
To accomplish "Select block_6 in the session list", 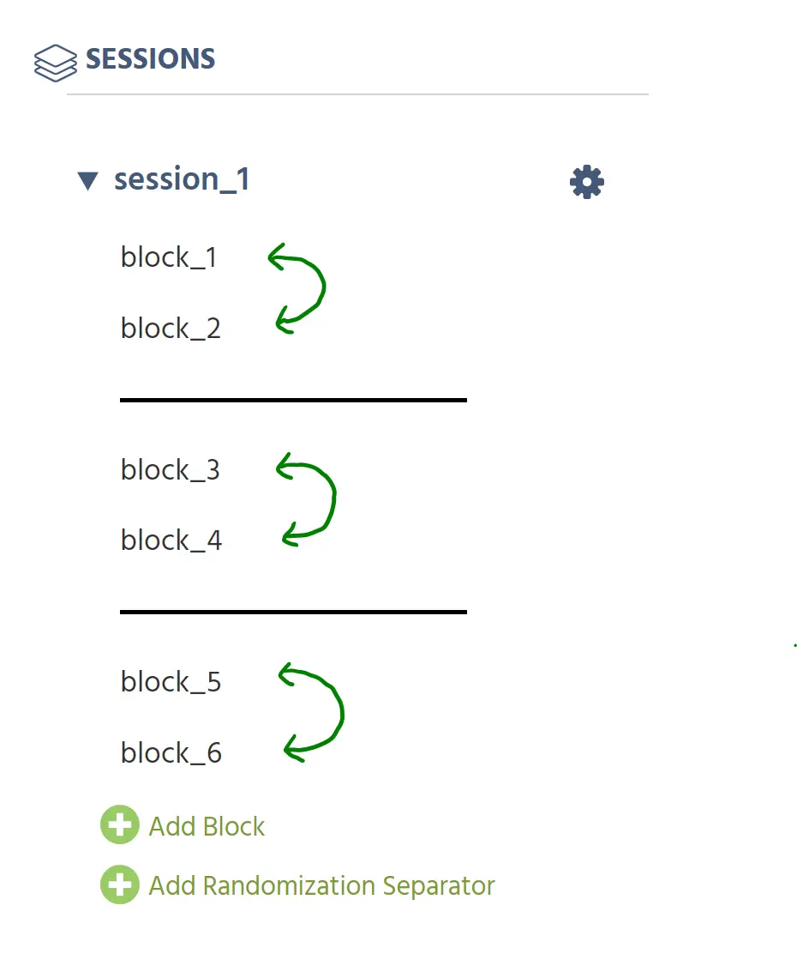I will tap(170, 752).
